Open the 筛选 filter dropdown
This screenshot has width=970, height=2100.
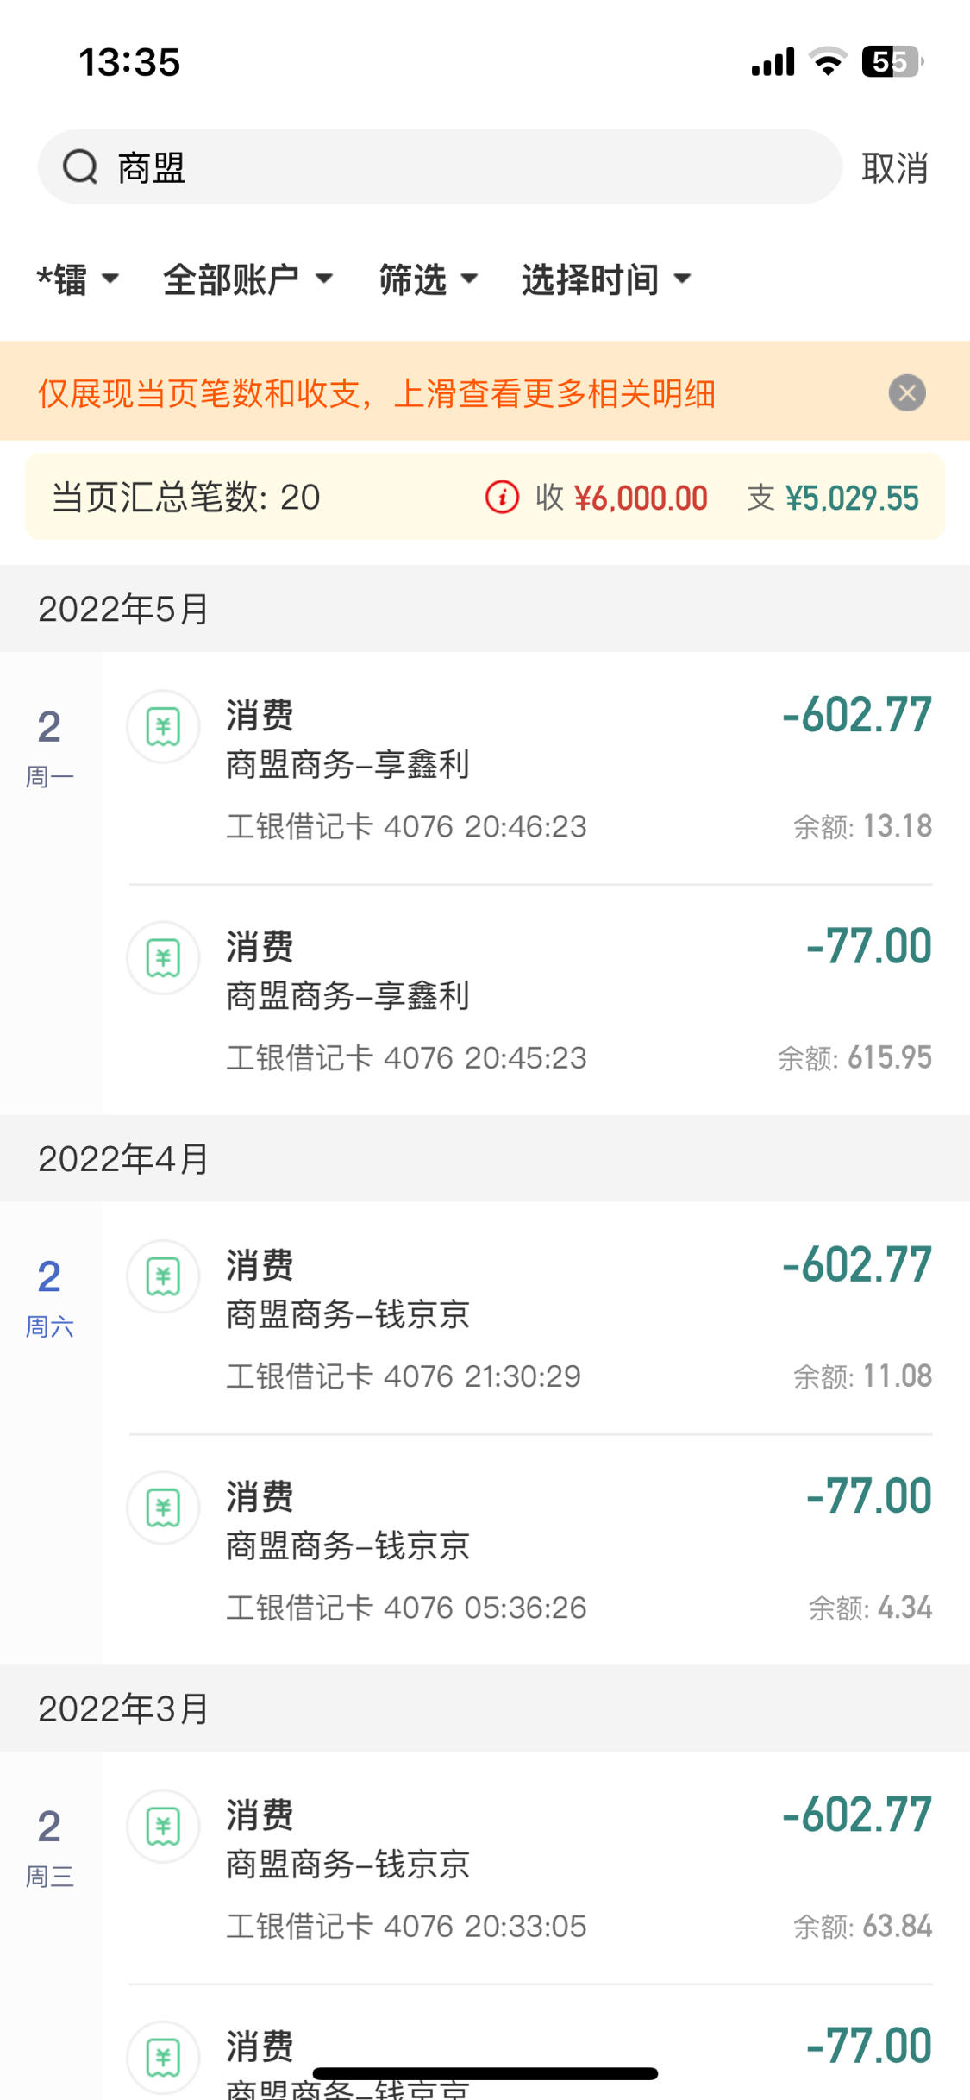pyautogui.click(x=429, y=279)
